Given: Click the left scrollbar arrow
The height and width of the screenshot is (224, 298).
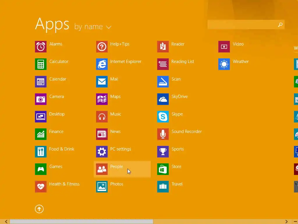Looking at the screenshot, I should click(6, 222).
